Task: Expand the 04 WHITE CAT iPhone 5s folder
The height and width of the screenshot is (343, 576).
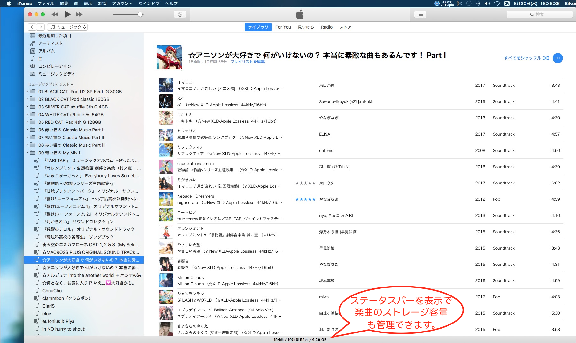Action: click(27, 114)
